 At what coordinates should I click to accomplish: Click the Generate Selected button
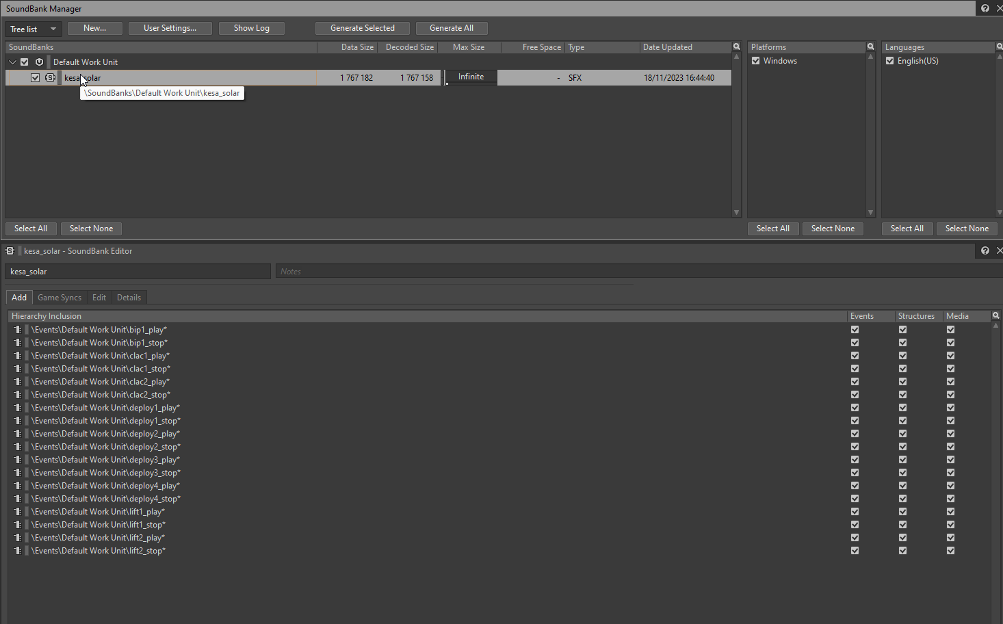click(362, 28)
